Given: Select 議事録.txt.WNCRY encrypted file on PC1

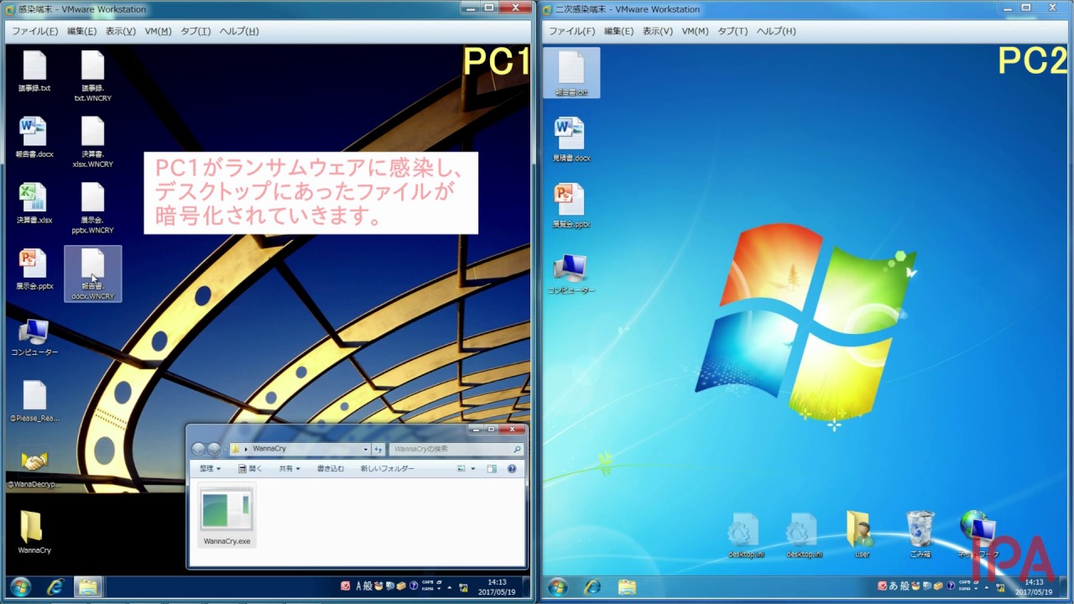Looking at the screenshot, I should (92, 75).
